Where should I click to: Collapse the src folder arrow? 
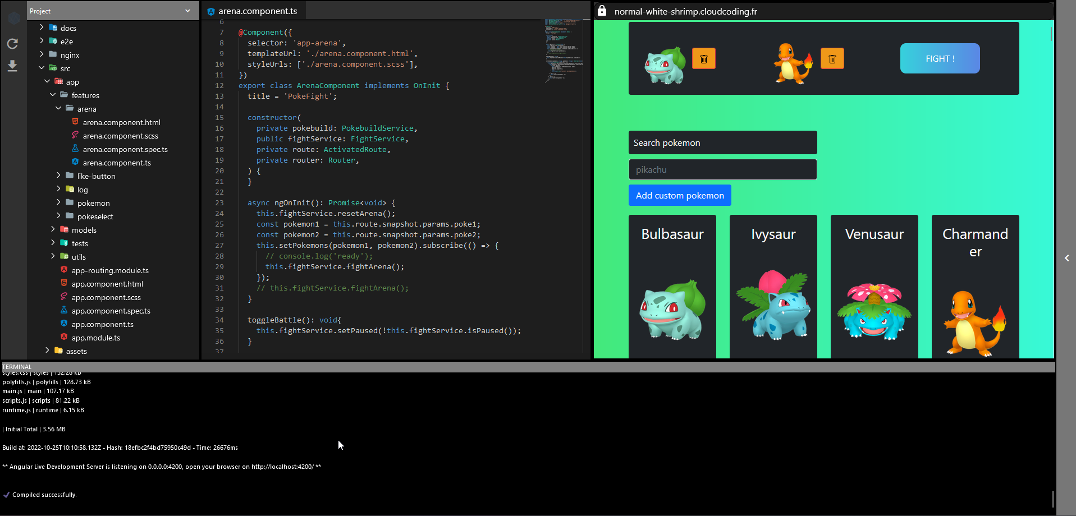click(x=42, y=67)
